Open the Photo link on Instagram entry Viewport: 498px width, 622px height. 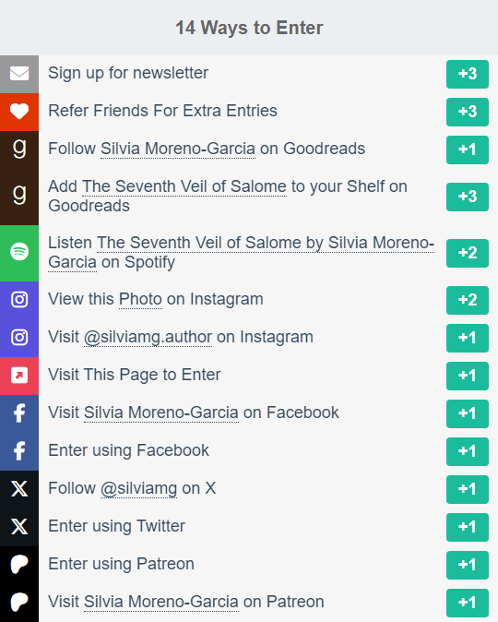140,300
